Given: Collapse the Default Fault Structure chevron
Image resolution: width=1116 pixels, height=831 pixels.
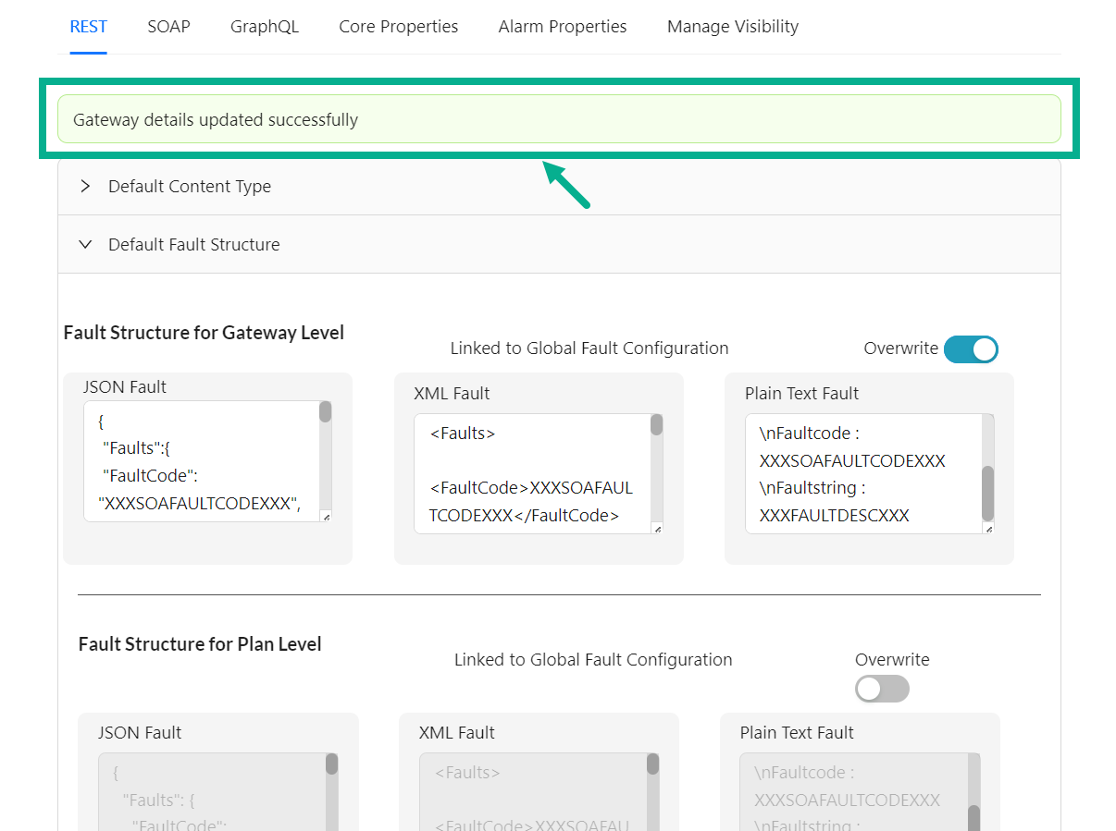Looking at the screenshot, I should click(x=86, y=245).
